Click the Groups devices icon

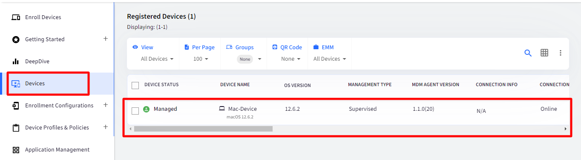click(x=229, y=47)
